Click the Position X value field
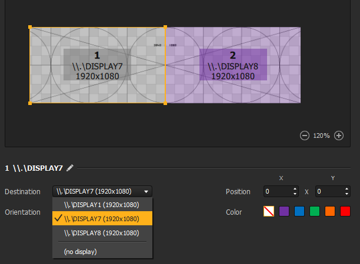Viewport: 360px width, 264px height. pos(276,191)
